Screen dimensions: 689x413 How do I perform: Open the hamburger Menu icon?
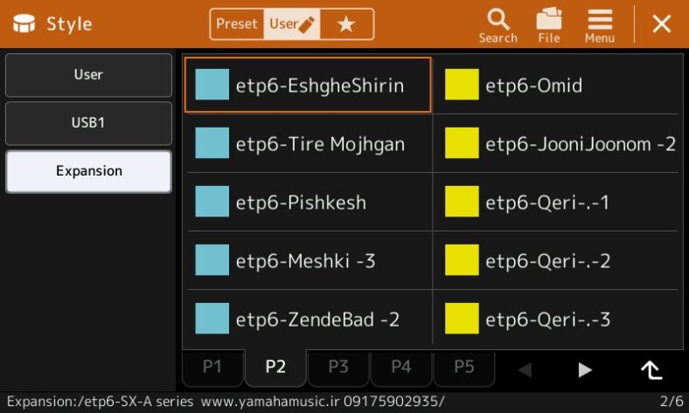[599, 24]
